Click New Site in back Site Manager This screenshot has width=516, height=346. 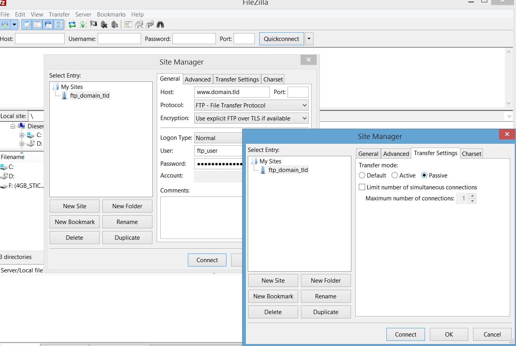[74, 206]
